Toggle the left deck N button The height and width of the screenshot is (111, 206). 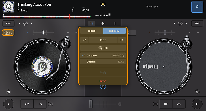tap(50, 104)
